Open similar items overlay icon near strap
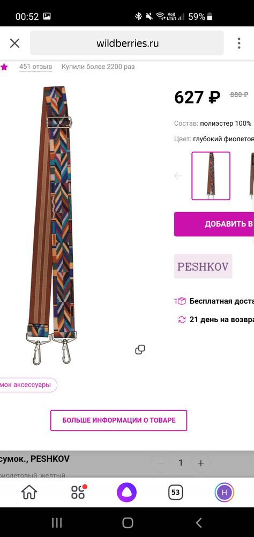This screenshot has width=254, height=537. 140,350
